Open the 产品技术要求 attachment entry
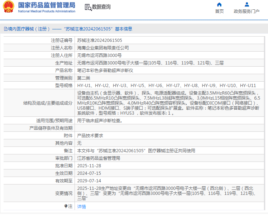This screenshot has width=268, height=216. [x=90, y=135]
